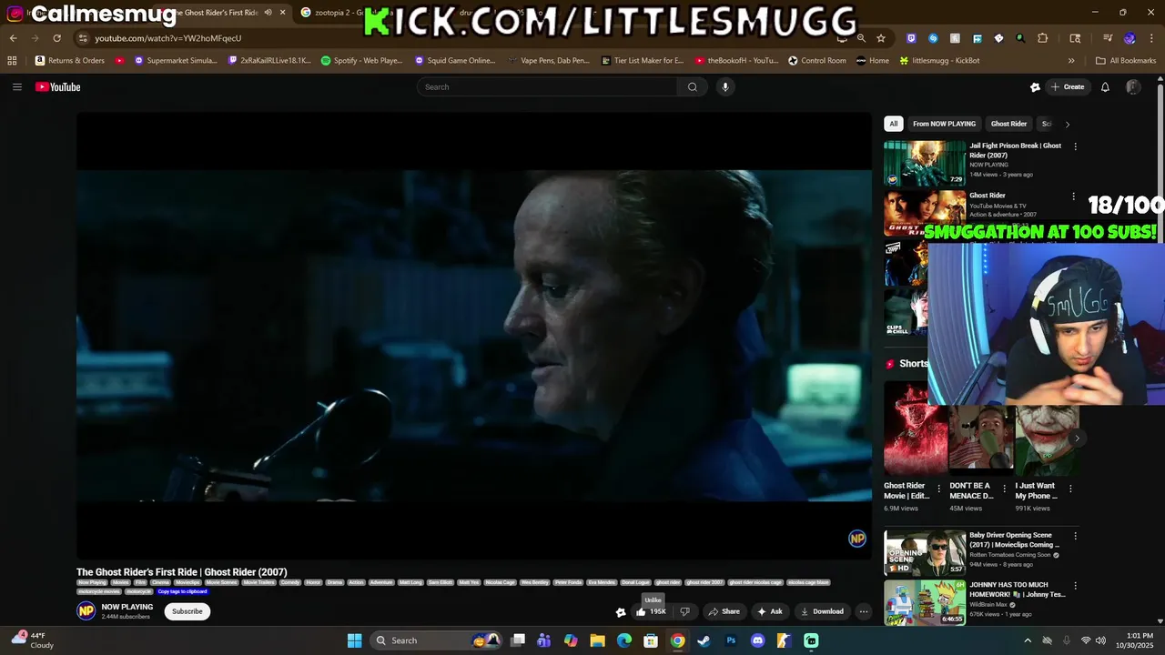Open Control Room bookmark
Viewport: 1165px width, 655px height.
[x=817, y=61]
